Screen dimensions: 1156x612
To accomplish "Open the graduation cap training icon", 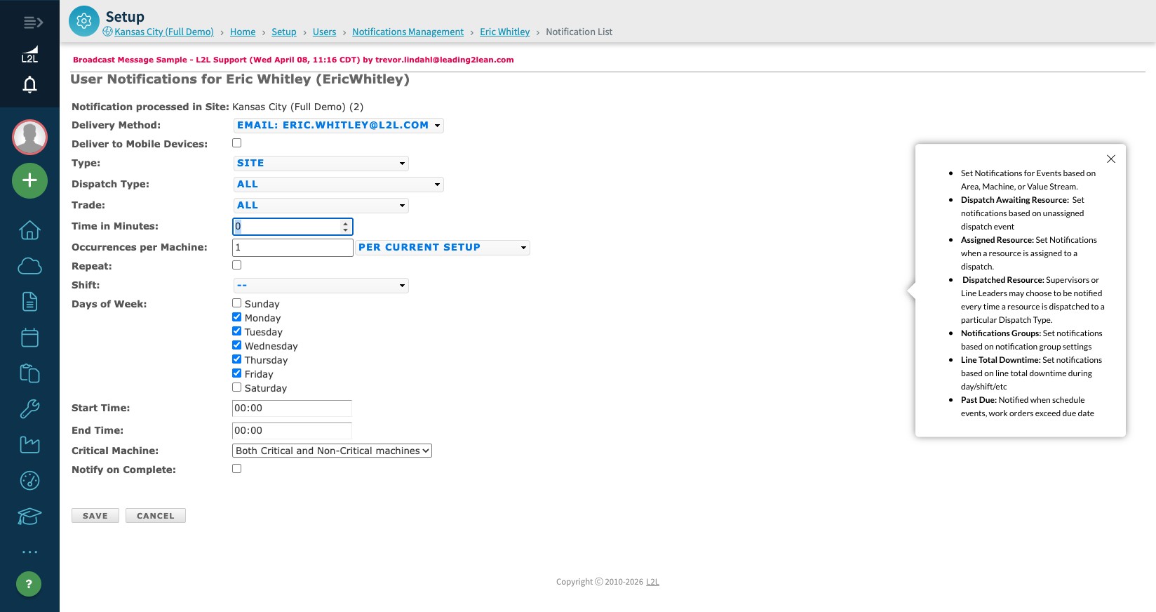I will [29, 517].
